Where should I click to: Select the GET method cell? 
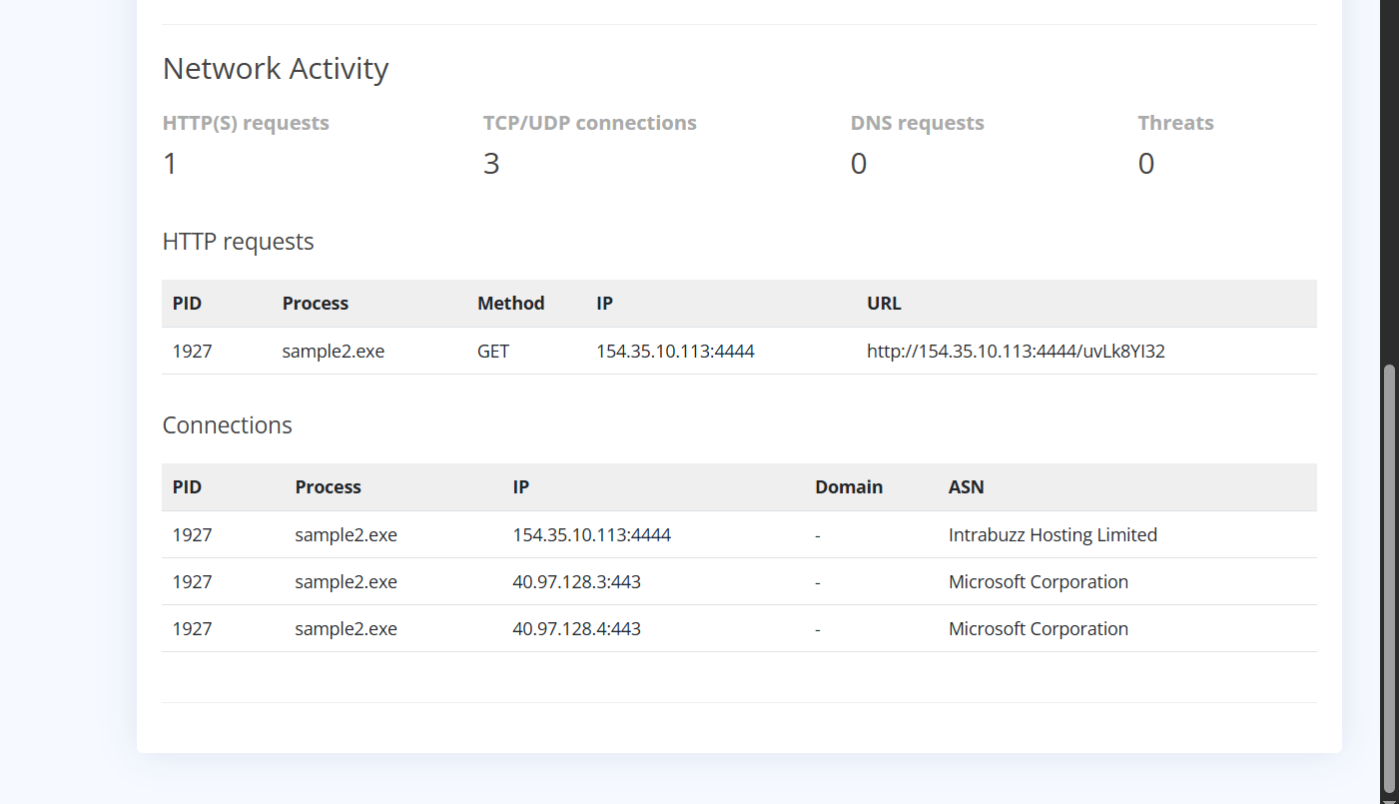(493, 351)
